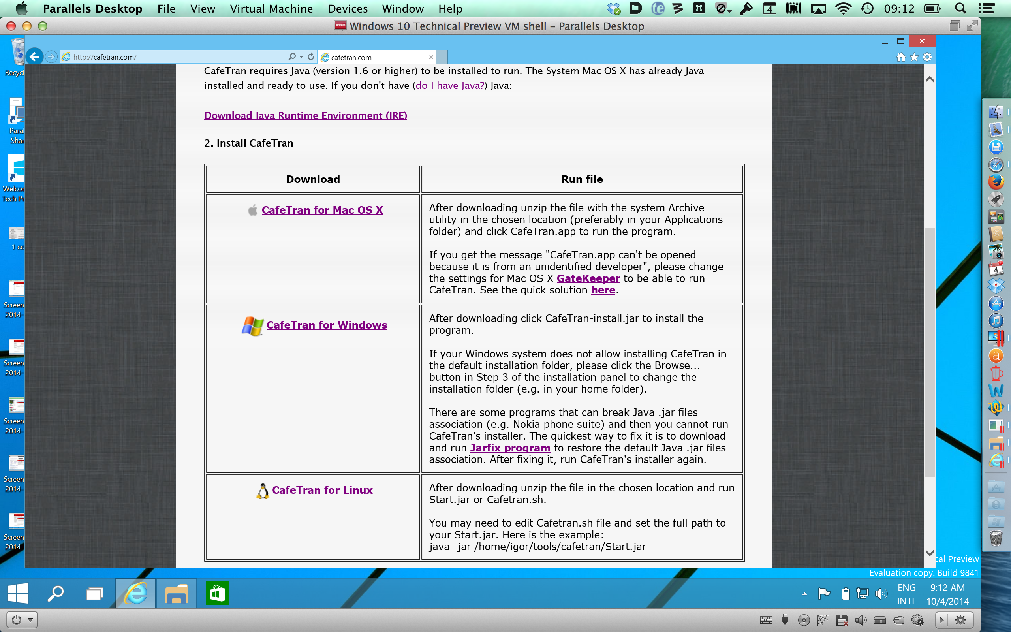The height and width of the screenshot is (632, 1011).
Task: Open the Jarfix program link
Action: click(510, 448)
